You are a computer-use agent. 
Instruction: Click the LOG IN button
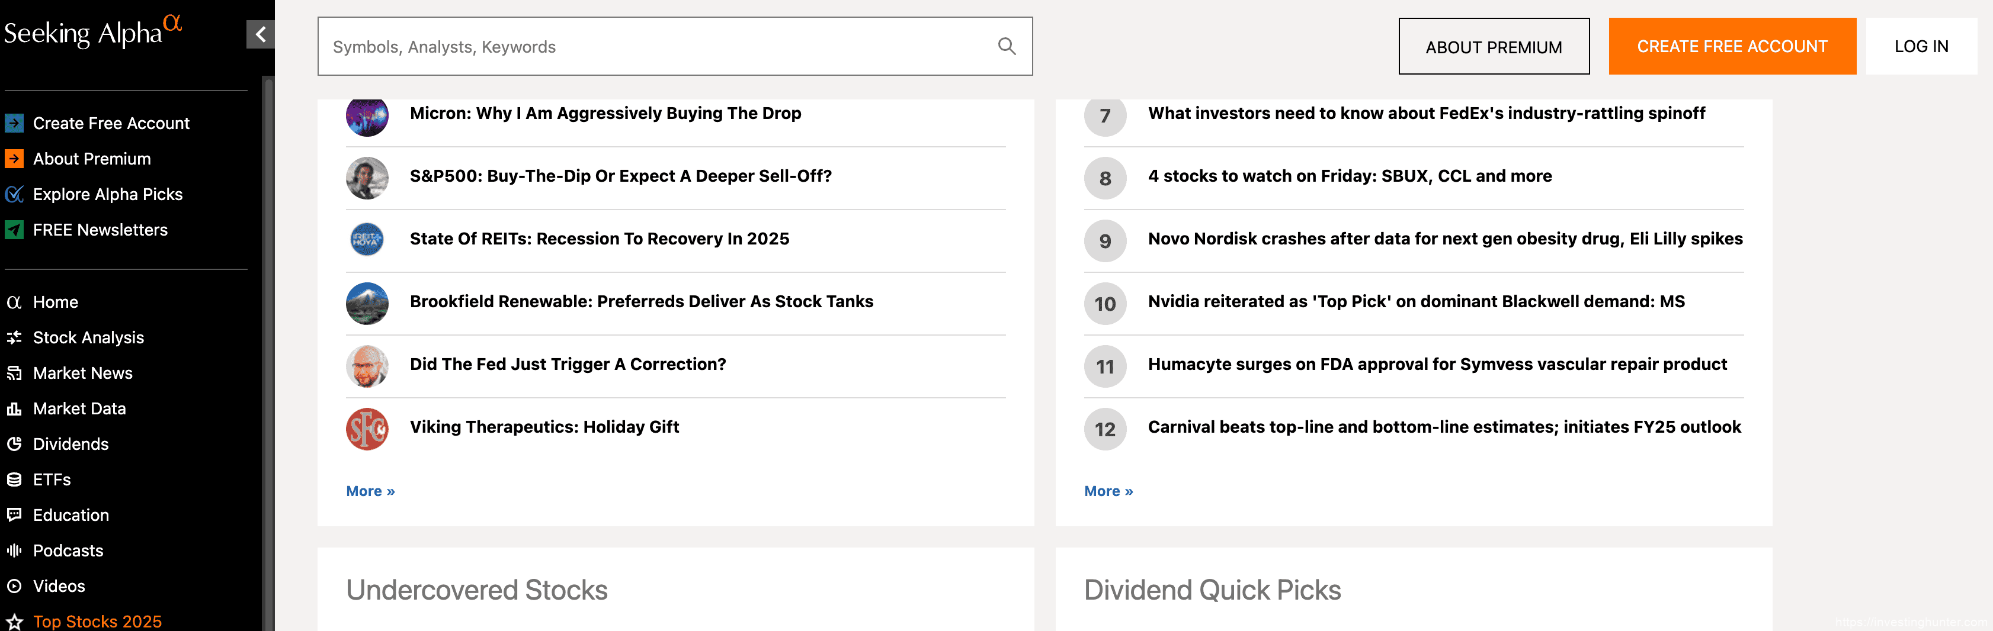[1920, 46]
